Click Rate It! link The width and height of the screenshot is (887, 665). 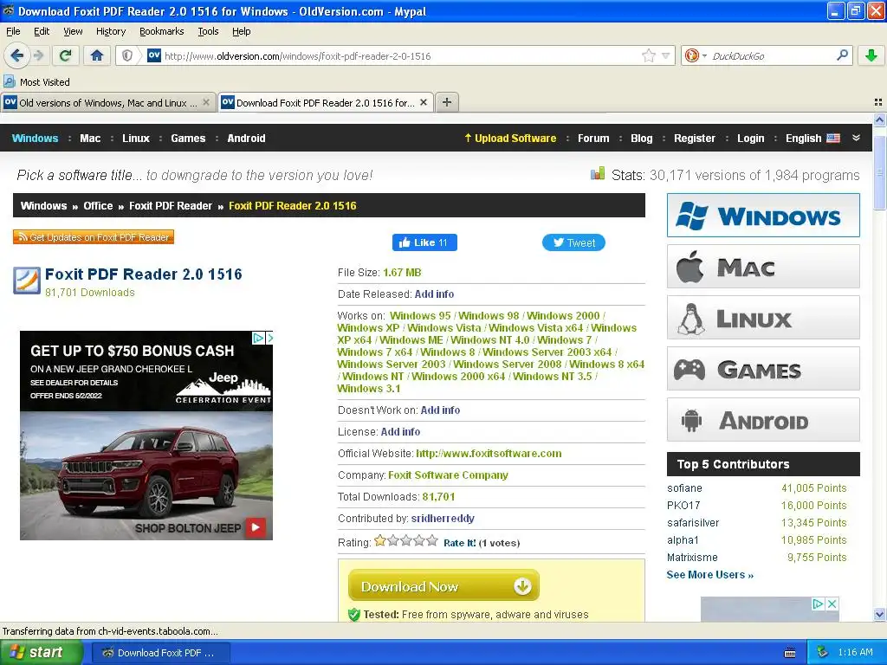point(459,543)
